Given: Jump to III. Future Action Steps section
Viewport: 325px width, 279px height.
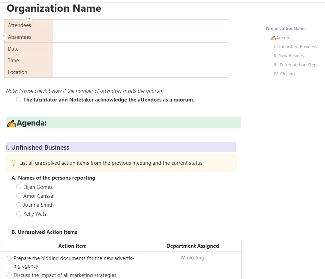Looking at the screenshot, I should click(296, 65).
